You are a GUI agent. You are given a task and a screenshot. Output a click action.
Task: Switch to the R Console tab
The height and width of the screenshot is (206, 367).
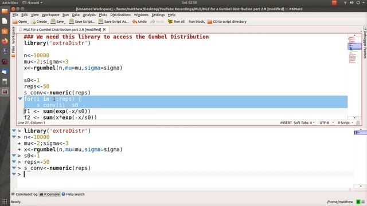coord(50,194)
